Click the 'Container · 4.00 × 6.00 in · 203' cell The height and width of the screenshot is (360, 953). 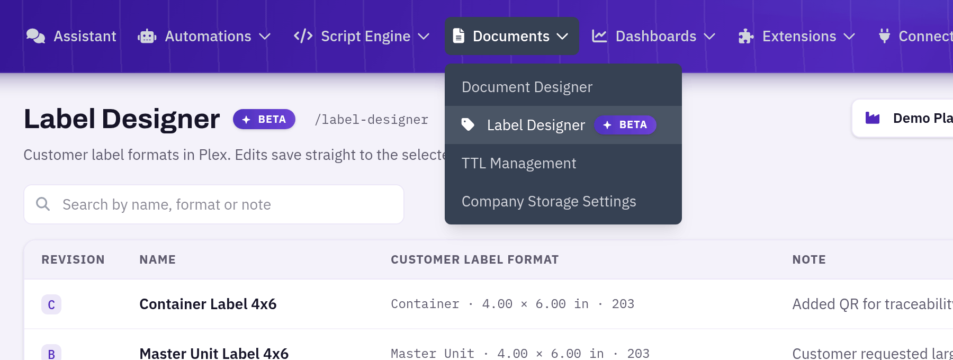(513, 304)
